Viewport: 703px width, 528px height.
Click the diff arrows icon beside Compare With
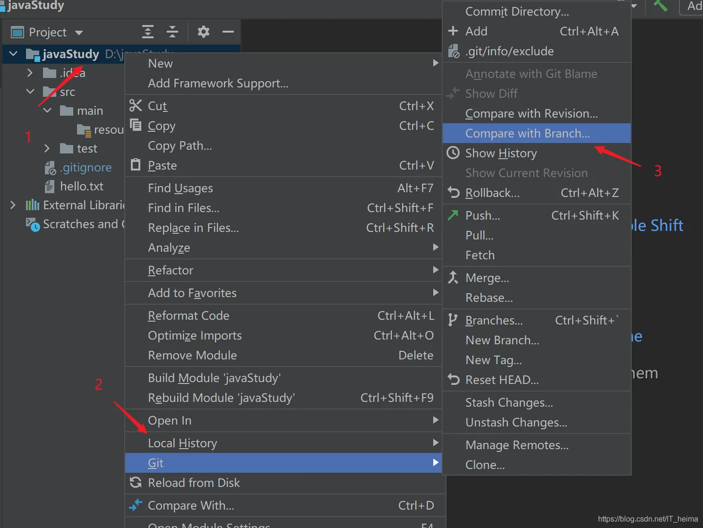[x=136, y=505]
